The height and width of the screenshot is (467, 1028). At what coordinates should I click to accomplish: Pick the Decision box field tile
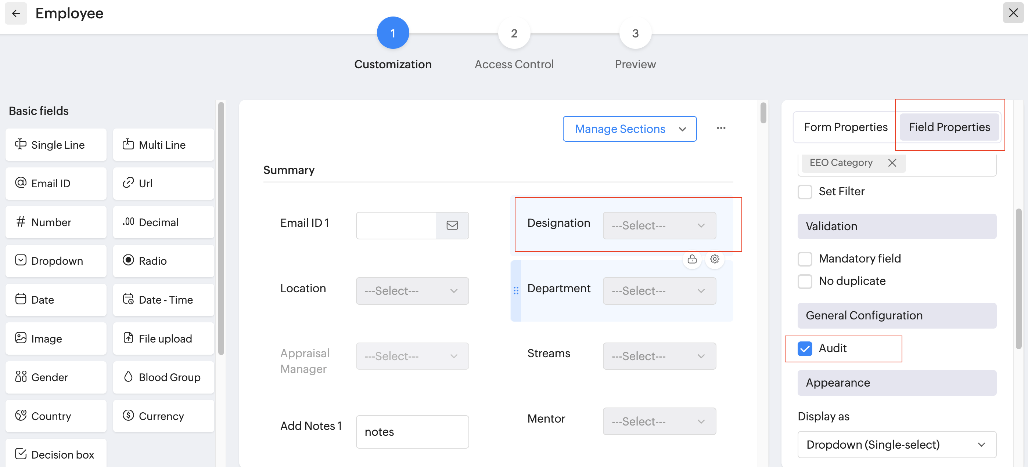(56, 454)
